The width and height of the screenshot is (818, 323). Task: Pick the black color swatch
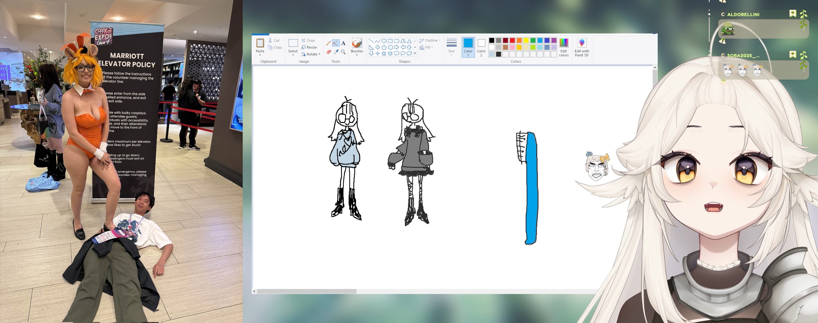click(x=492, y=40)
